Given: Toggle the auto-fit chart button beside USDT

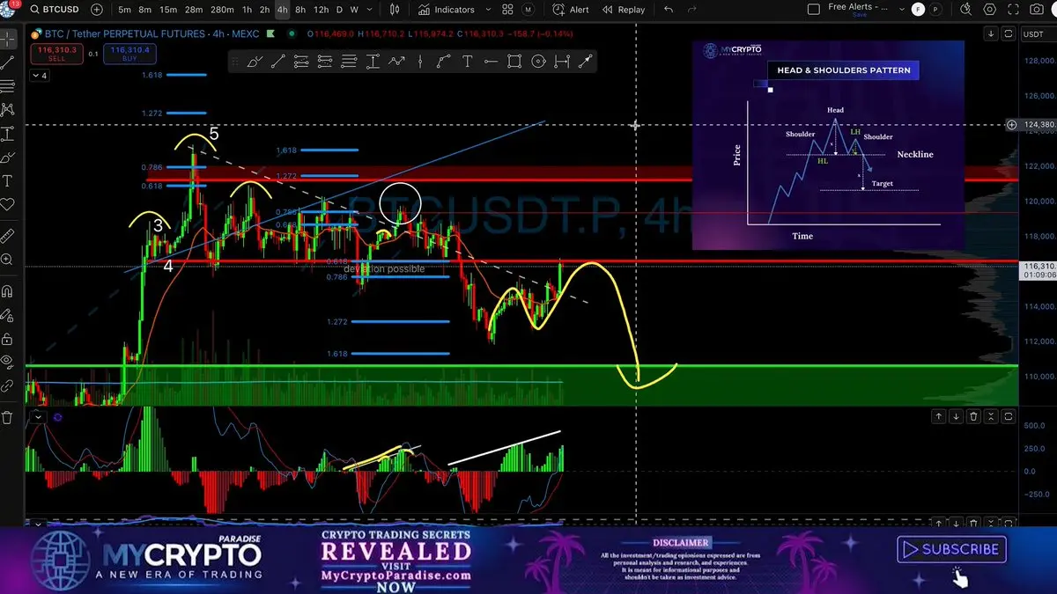Looking at the screenshot, I should 1008,34.
